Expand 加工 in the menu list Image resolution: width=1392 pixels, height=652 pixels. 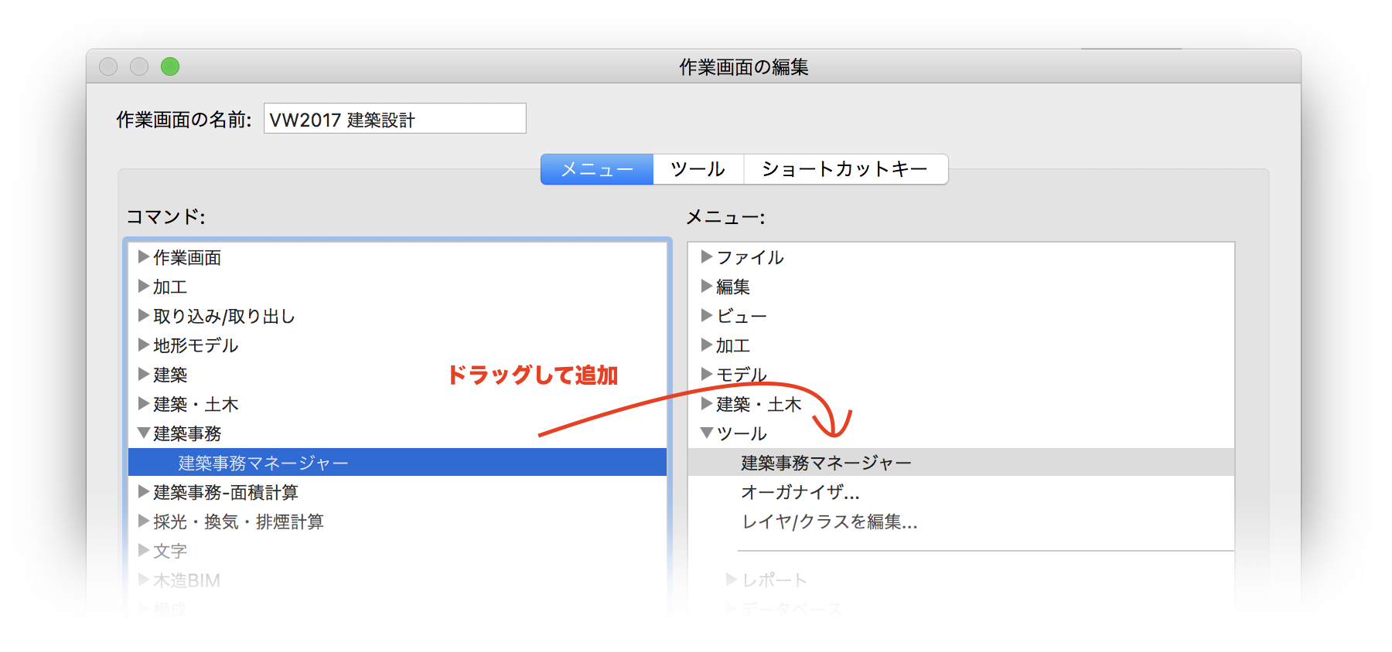[x=706, y=345]
